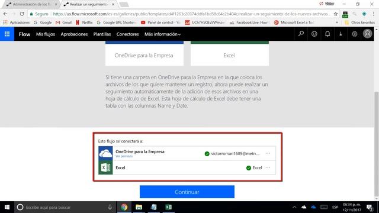This screenshot has height=213, width=379.
Task: Open File Explorer from taskbar
Action: coord(139,207)
